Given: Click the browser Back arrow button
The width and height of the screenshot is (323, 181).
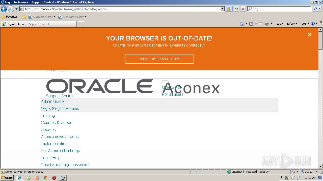Looking at the screenshot, I should point(4,9).
